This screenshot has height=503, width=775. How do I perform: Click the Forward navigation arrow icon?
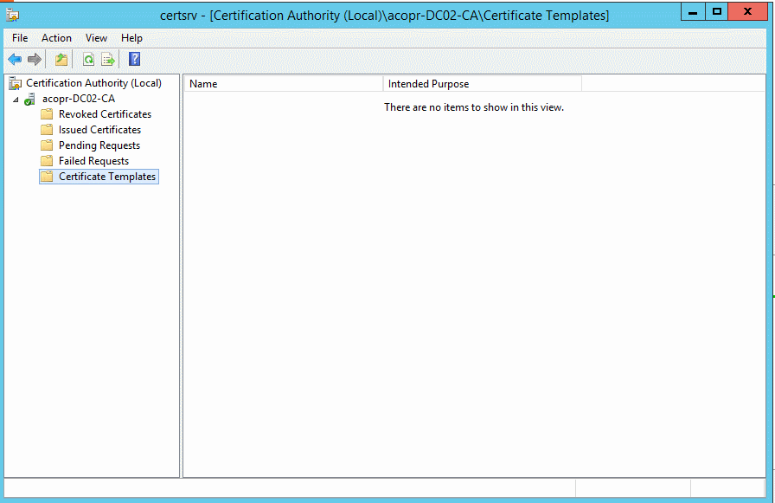(x=34, y=59)
